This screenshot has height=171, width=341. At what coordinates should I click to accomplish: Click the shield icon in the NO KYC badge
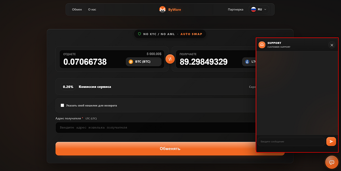click(140, 34)
